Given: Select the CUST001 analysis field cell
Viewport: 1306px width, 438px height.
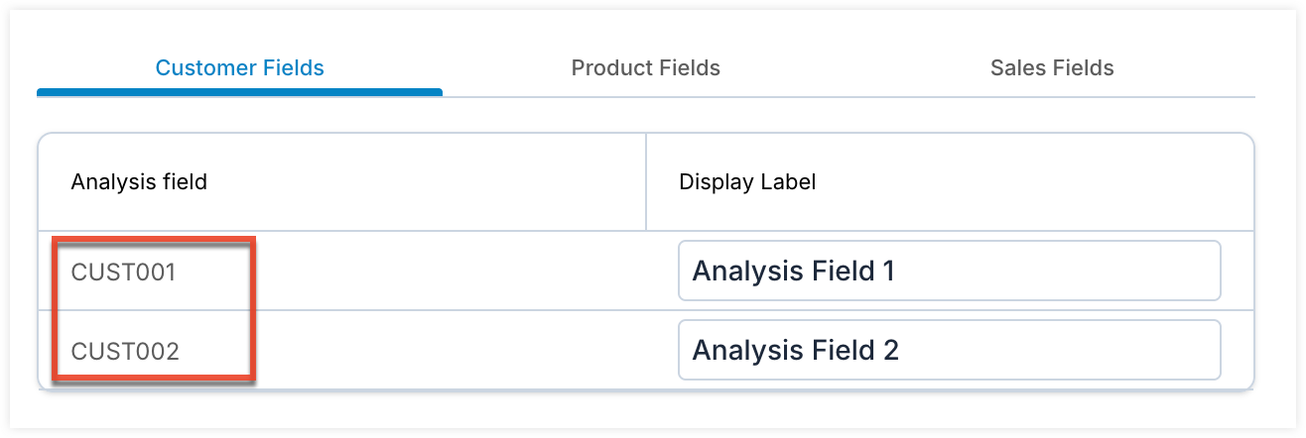Looking at the screenshot, I should pyautogui.click(x=123, y=273).
